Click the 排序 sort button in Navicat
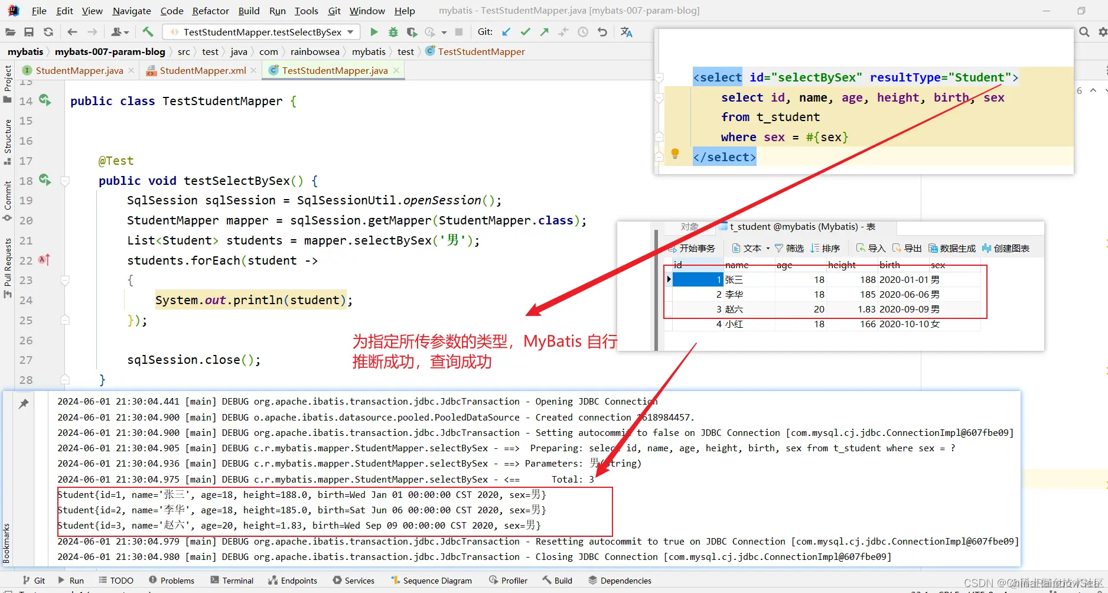The height and width of the screenshot is (593, 1108). click(x=825, y=248)
